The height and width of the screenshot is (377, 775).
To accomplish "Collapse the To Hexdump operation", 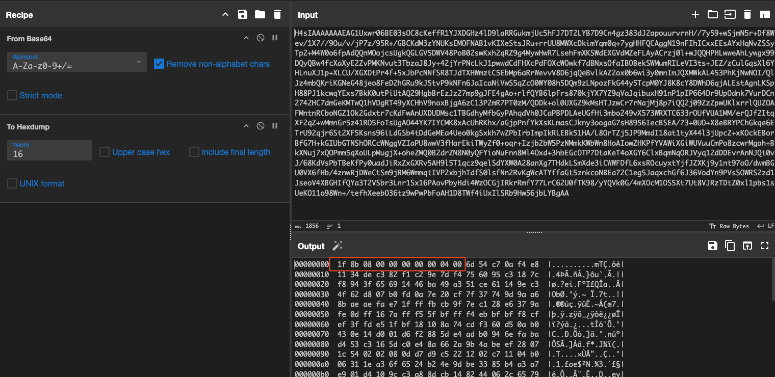I will coord(246,126).
